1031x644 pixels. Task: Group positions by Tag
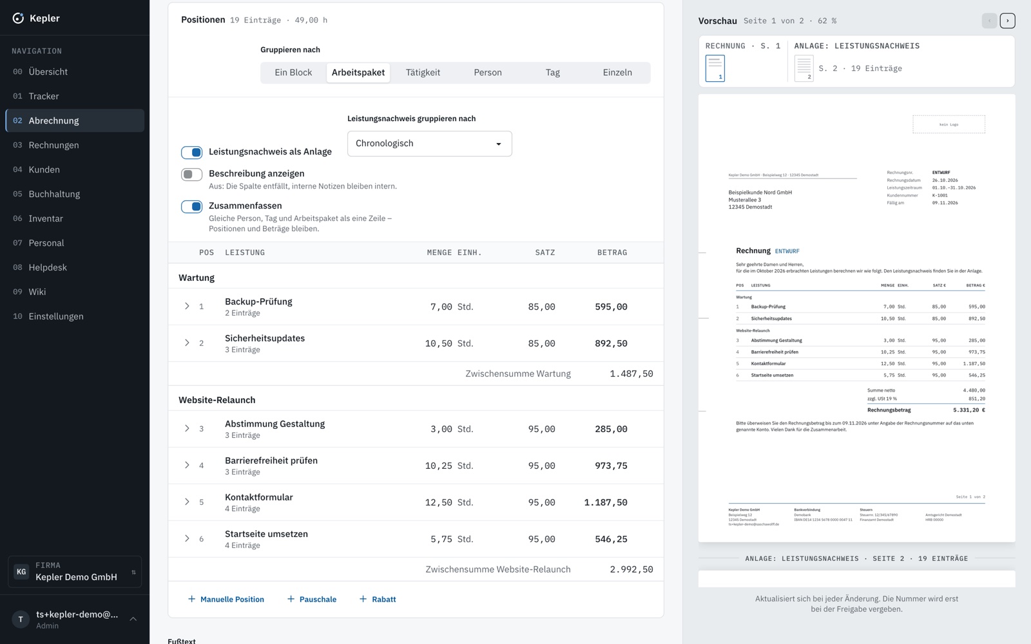coord(553,72)
